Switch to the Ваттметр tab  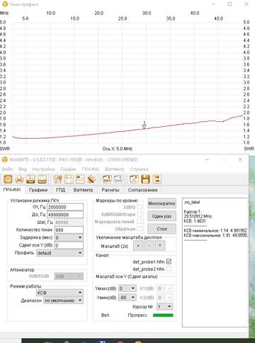(x=83, y=190)
